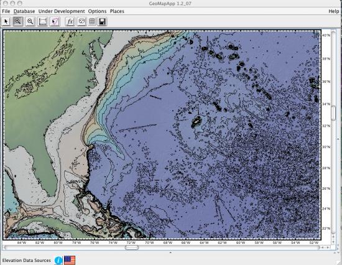This screenshot has height=265, width=342.
Task: Open the Under Development menu
Action: point(62,11)
